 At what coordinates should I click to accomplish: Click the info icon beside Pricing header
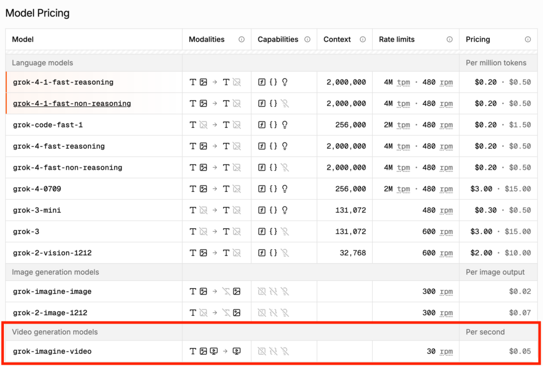528,39
